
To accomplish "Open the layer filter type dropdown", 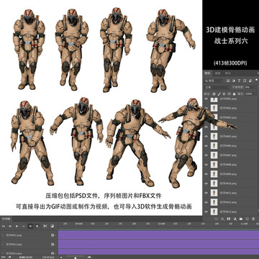I will coord(214,81).
